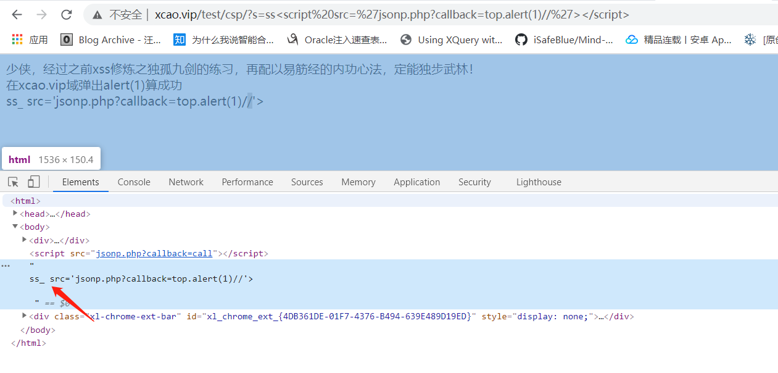
Task: Click the not-secure warning triangle icon
Action: point(97,14)
